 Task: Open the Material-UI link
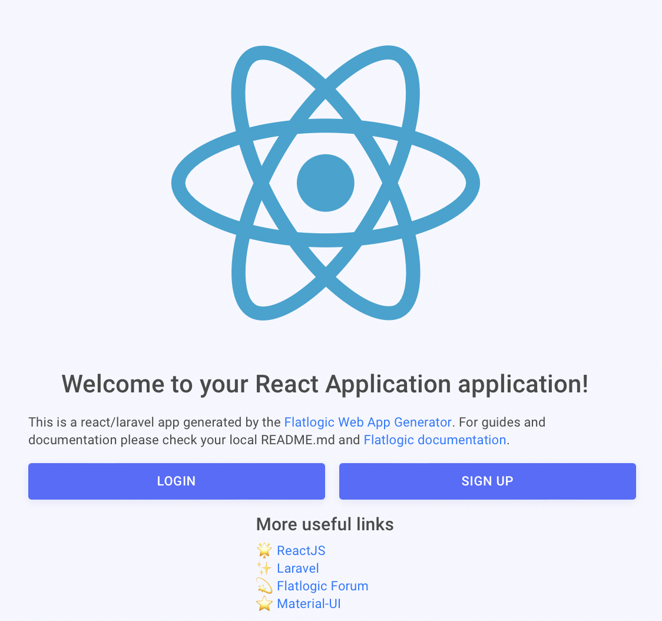(309, 604)
